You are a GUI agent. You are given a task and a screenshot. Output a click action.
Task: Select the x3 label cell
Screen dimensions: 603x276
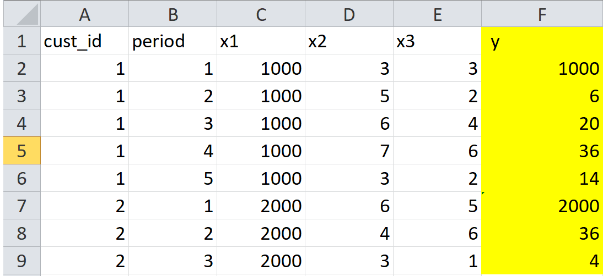[437, 42]
